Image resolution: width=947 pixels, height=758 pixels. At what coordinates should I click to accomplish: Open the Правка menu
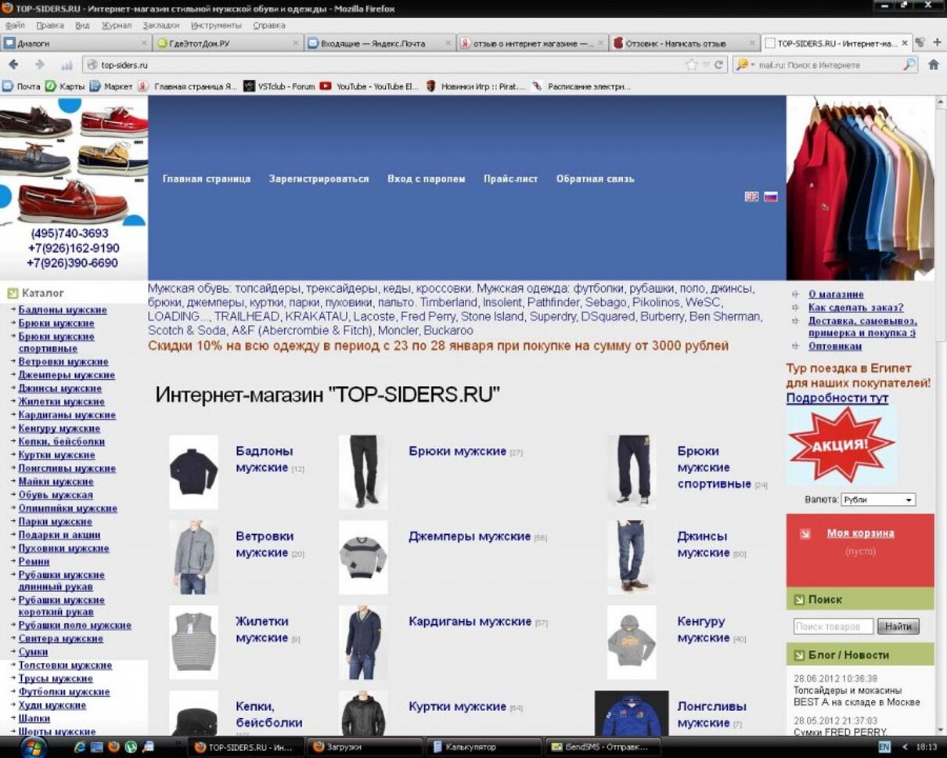click(50, 25)
